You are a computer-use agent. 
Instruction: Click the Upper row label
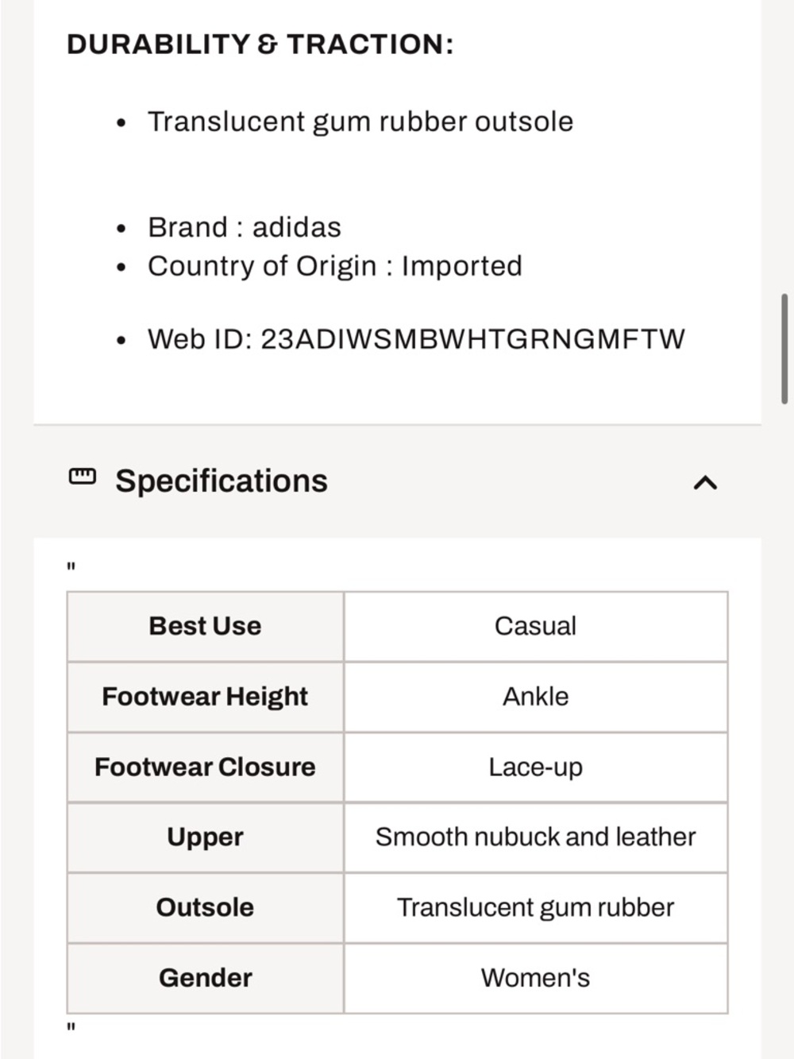(205, 837)
